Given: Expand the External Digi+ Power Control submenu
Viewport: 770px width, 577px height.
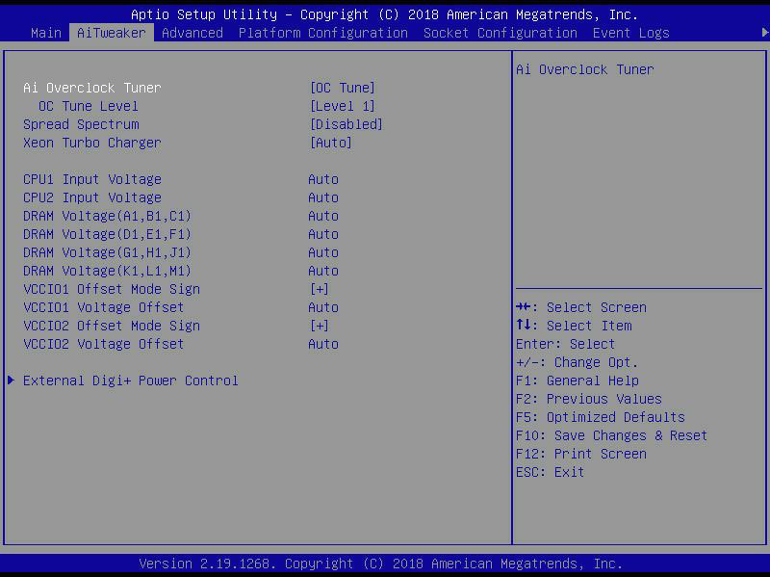Looking at the screenshot, I should [130, 380].
